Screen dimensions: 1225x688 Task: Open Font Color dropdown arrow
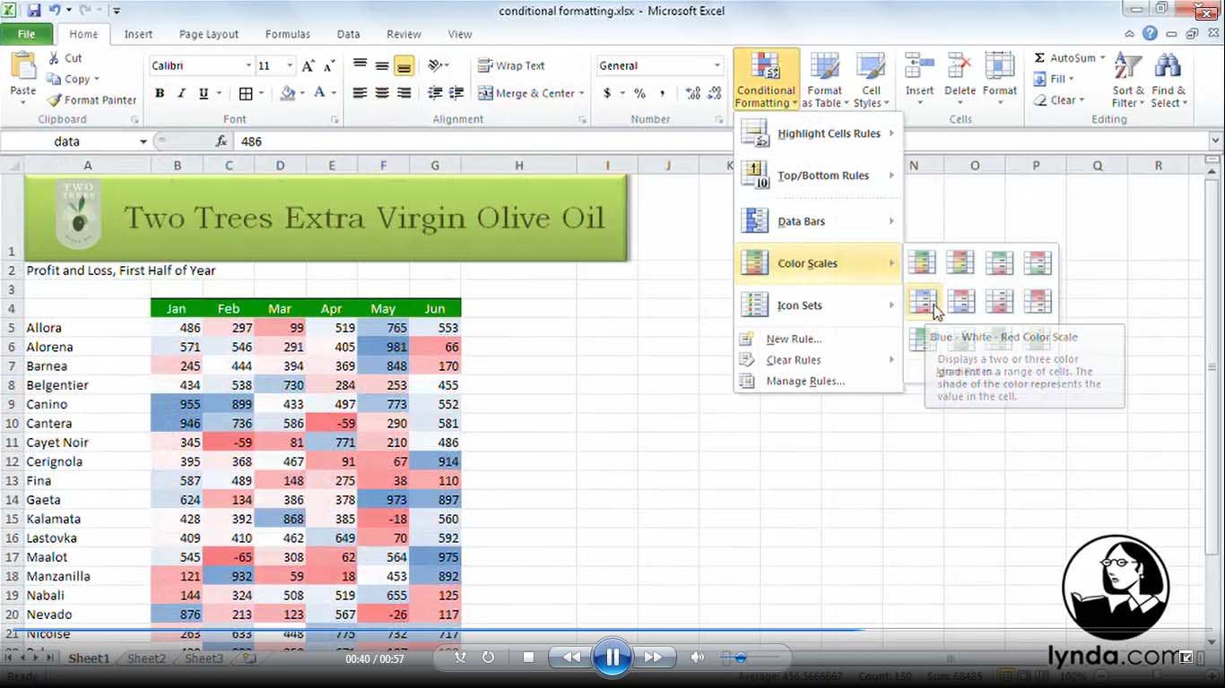334,93
